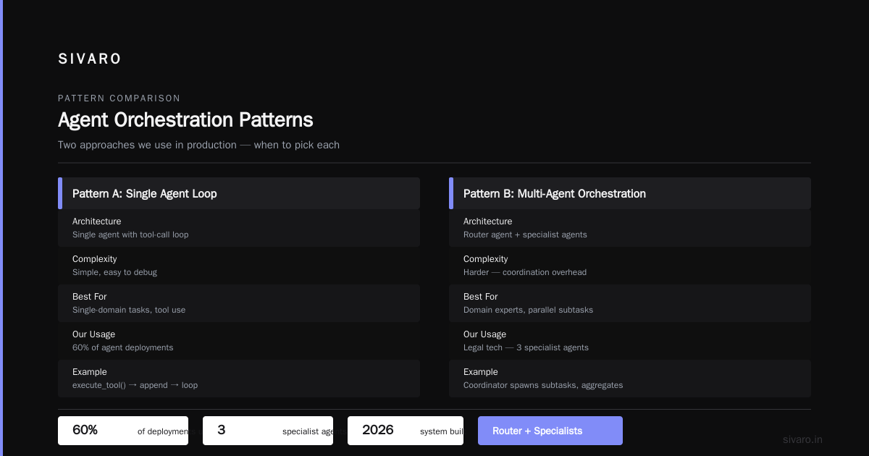Viewport: 869px width, 456px height.
Task: Click 'Legal tech — 3 specialist agents' text
Action: click(526, 347)
